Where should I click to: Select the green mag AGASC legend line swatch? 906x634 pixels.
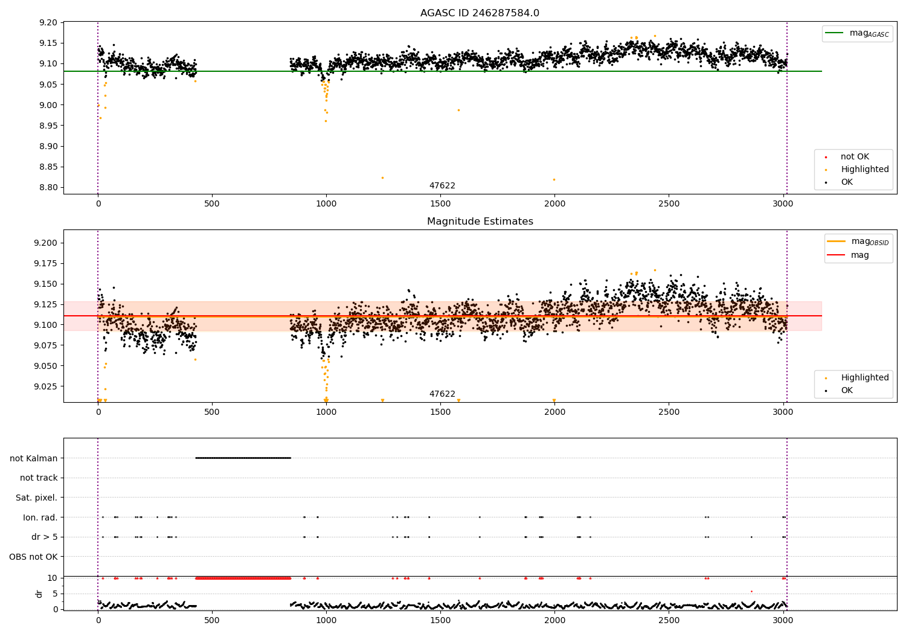point(835,33)
